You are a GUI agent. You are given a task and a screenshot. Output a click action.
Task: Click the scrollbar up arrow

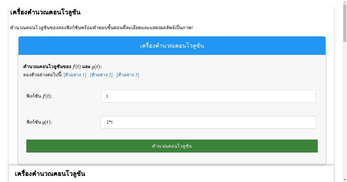(345, 2)
